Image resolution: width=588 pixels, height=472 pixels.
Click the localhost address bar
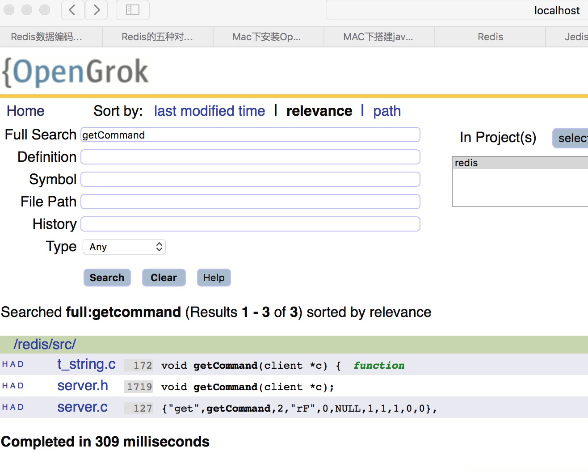(x=457, y=10)
